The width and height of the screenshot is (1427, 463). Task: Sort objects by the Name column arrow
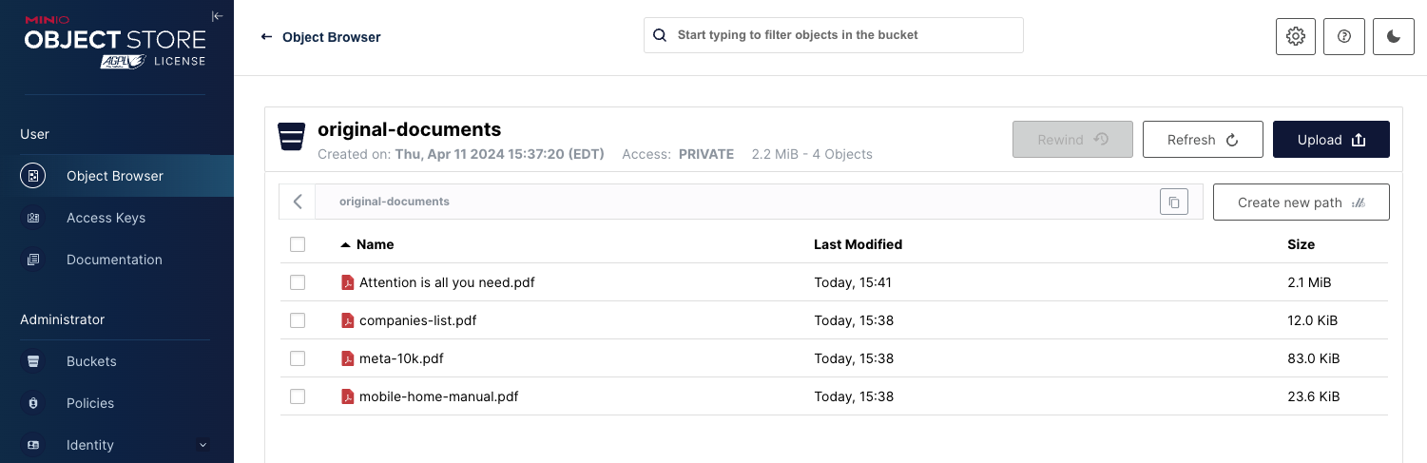click(345, 244)
